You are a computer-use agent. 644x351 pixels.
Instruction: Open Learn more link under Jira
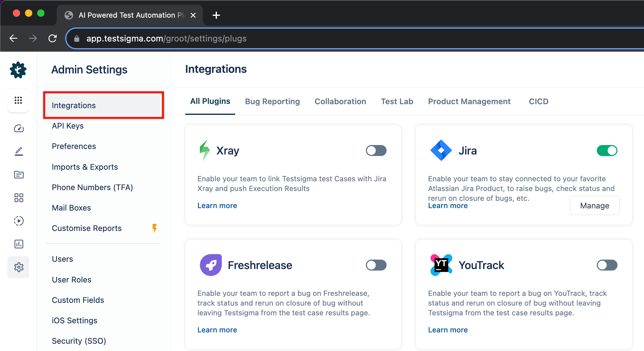448,206
